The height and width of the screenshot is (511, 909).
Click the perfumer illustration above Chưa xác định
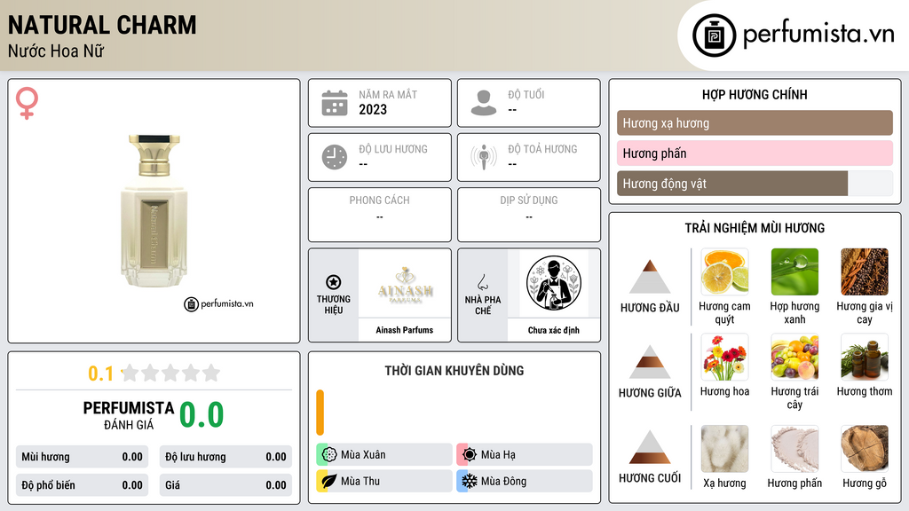click(x=554, y=283)
